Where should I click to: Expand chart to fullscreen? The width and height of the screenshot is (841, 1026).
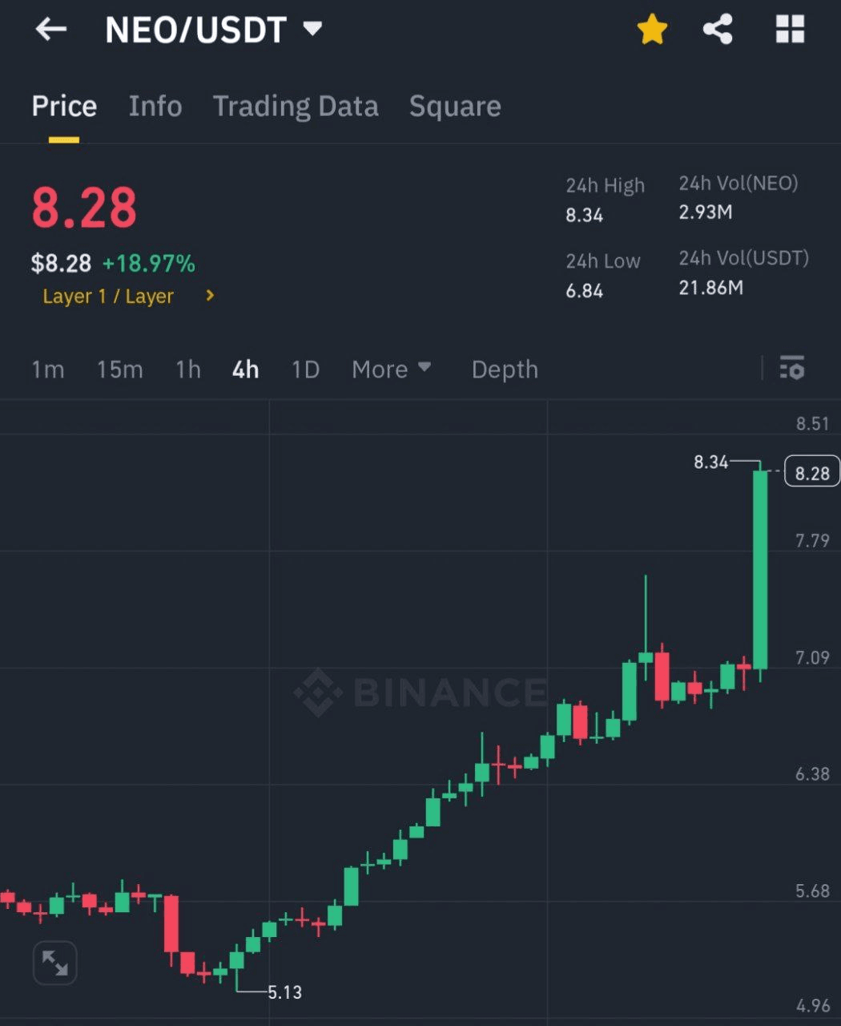54,963
